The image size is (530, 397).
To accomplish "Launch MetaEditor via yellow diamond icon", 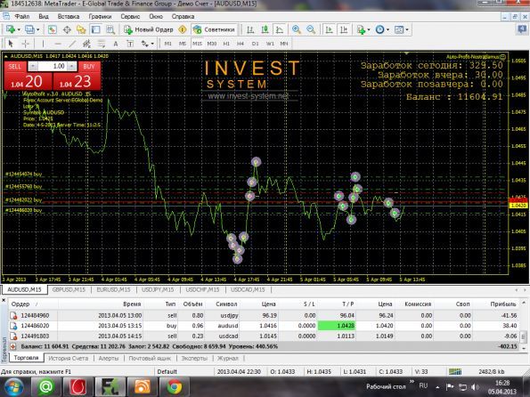I will point(183,29).
